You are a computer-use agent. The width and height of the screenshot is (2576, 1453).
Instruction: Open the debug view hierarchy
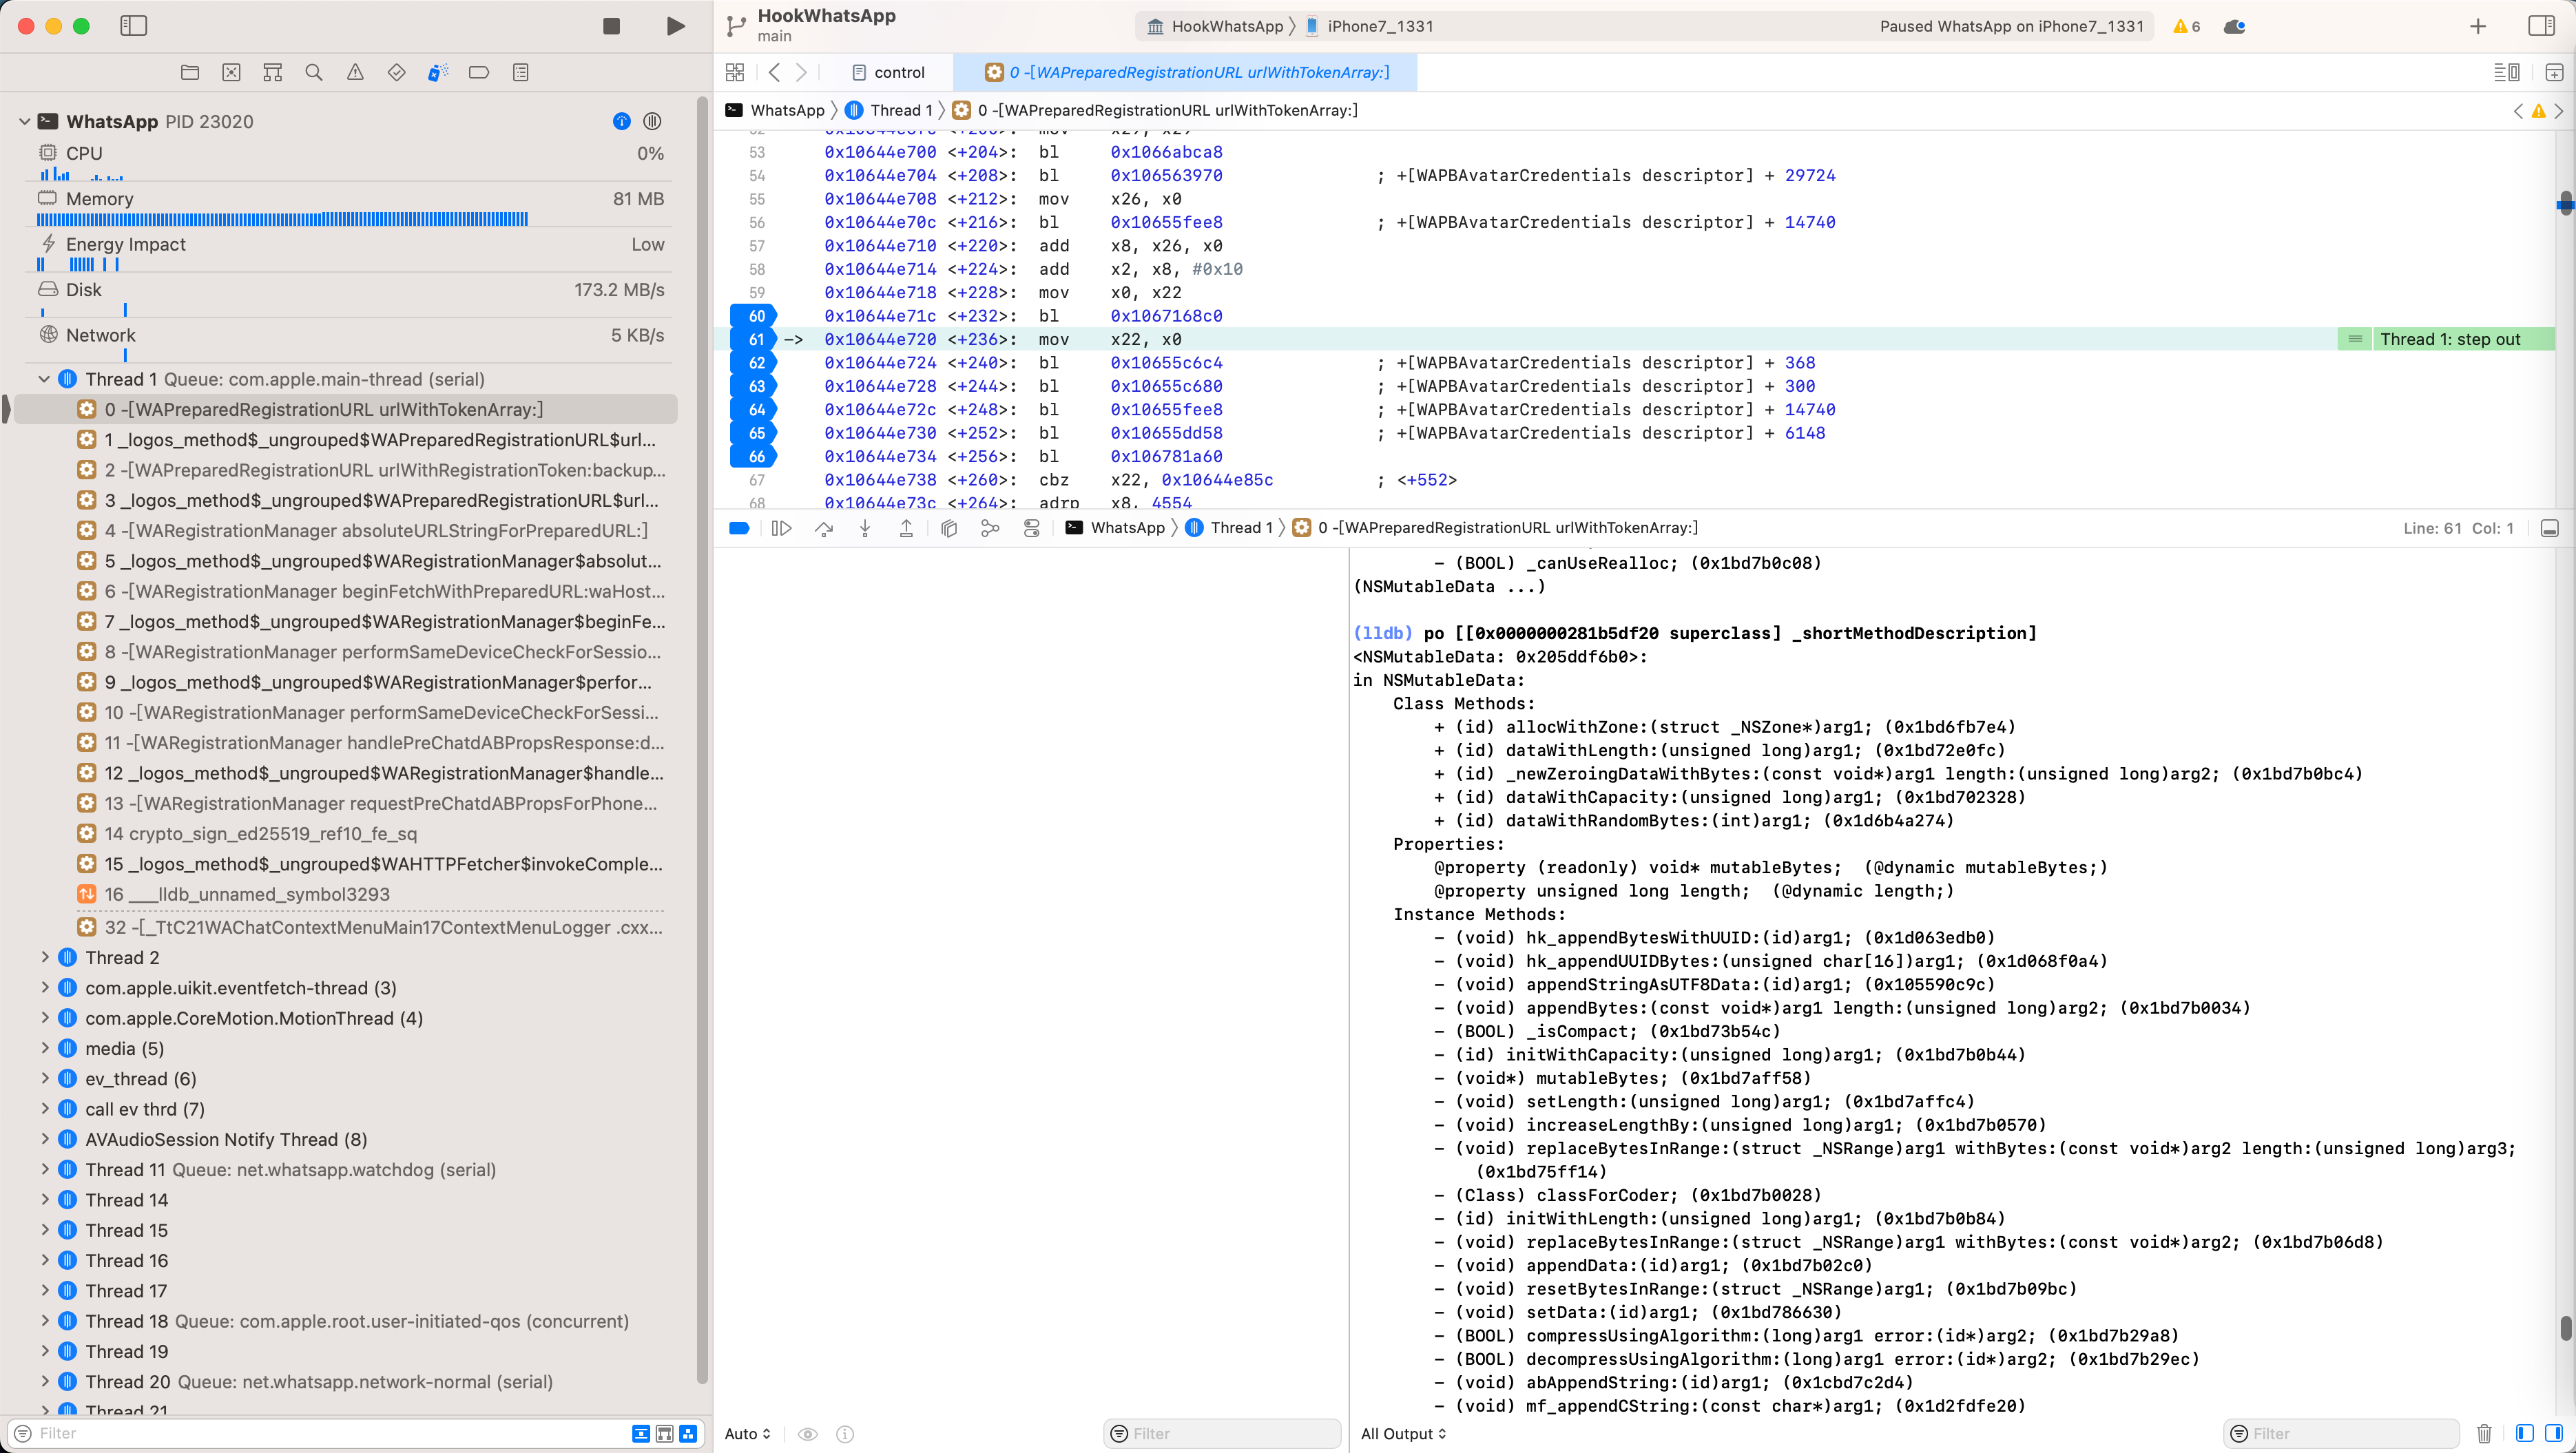pos(948,528)
